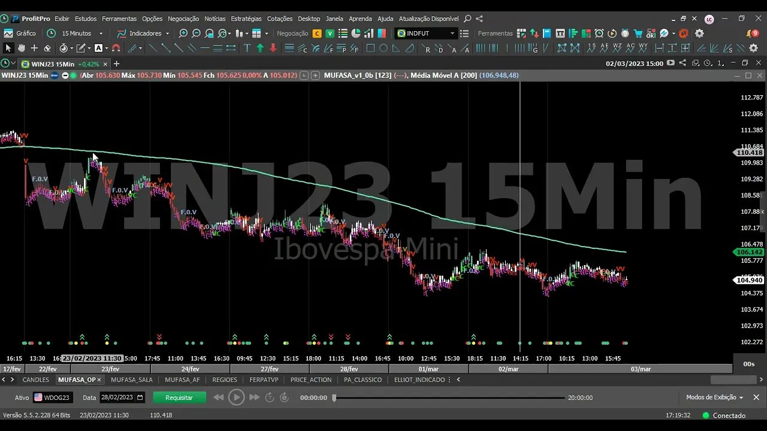Click the search magnifier in menu bar
The image size is (767, 431).
point(467,19)
